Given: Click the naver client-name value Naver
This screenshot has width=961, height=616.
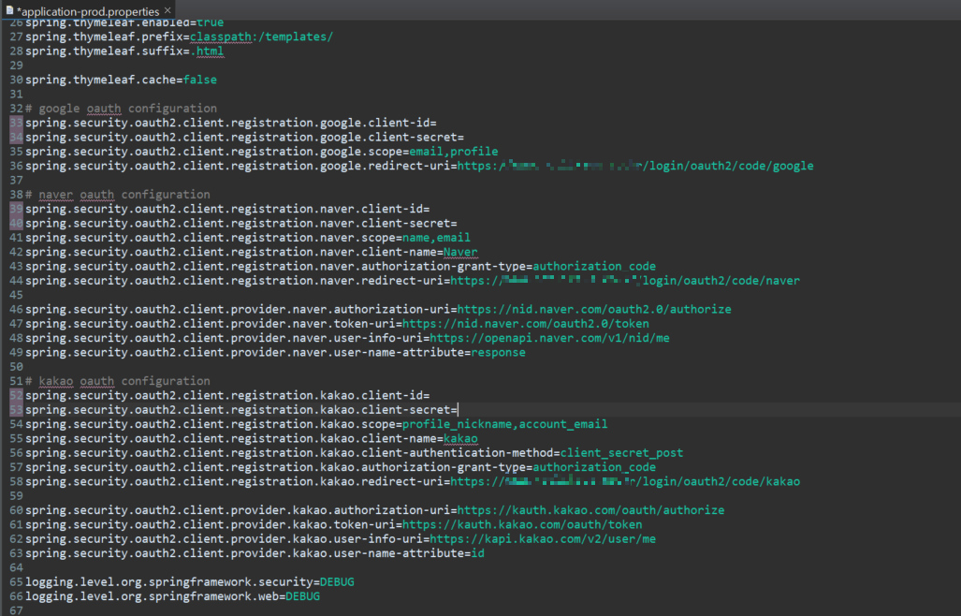Looking at the screenshot, I should coord(460,252).
